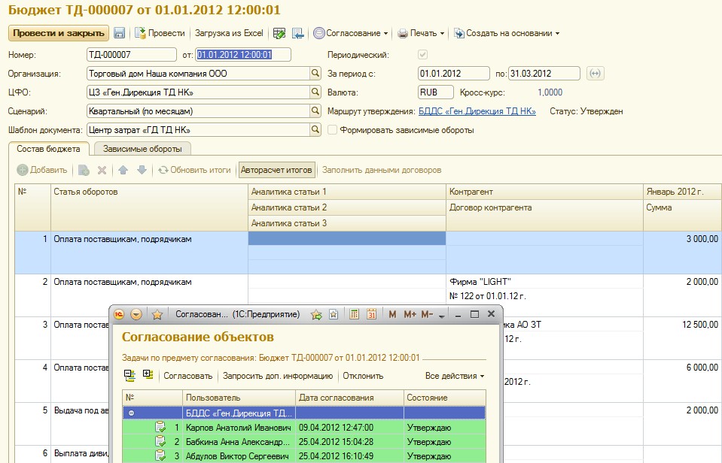This screenshot has height=463, width=722.
Task: Click the save diskette icon in toolbar
Action: click(x=120, y=33)
